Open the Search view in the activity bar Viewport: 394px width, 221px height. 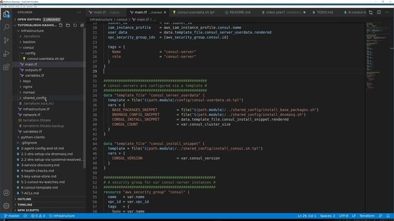coord(6,27)
